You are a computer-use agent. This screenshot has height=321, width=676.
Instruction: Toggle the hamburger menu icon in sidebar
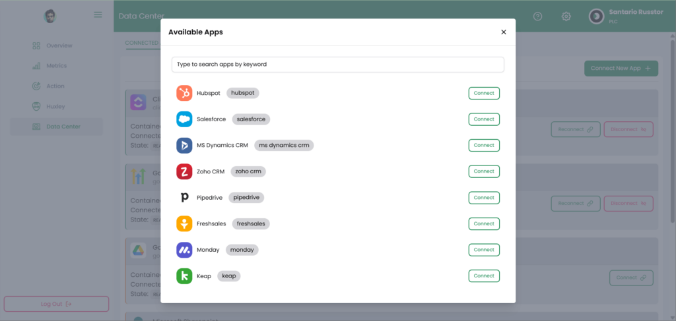pyautogui.click(x=98, y=15)
